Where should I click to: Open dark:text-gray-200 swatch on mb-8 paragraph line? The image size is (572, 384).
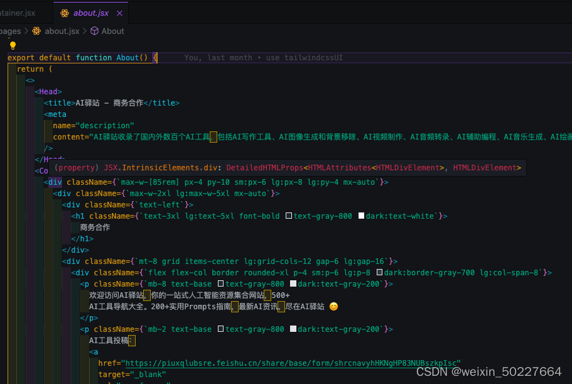click(x=293, y=283)
